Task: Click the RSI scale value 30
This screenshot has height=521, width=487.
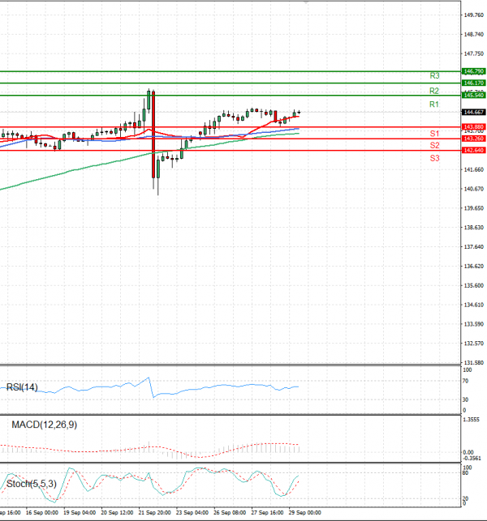Action: point(465,399)
